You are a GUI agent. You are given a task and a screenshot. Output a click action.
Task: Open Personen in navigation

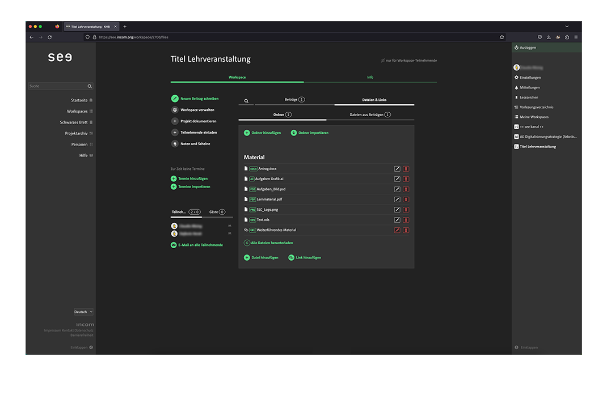[x=82, y=145]
